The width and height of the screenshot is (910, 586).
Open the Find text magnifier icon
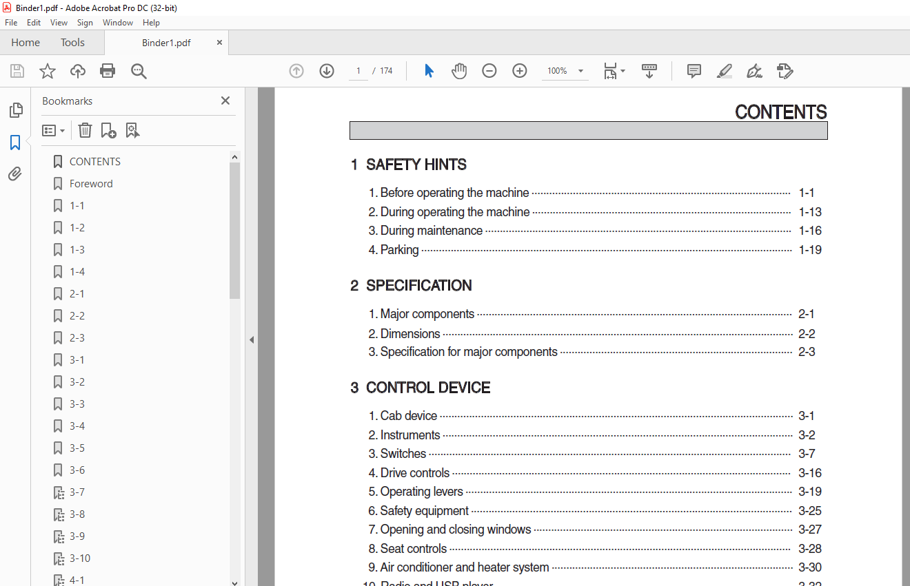(139, 71)
